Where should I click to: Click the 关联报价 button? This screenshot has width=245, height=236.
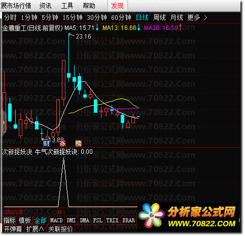pos(60,229)
